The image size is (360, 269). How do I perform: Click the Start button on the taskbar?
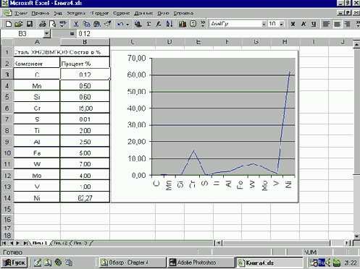[x=14, y=262]
